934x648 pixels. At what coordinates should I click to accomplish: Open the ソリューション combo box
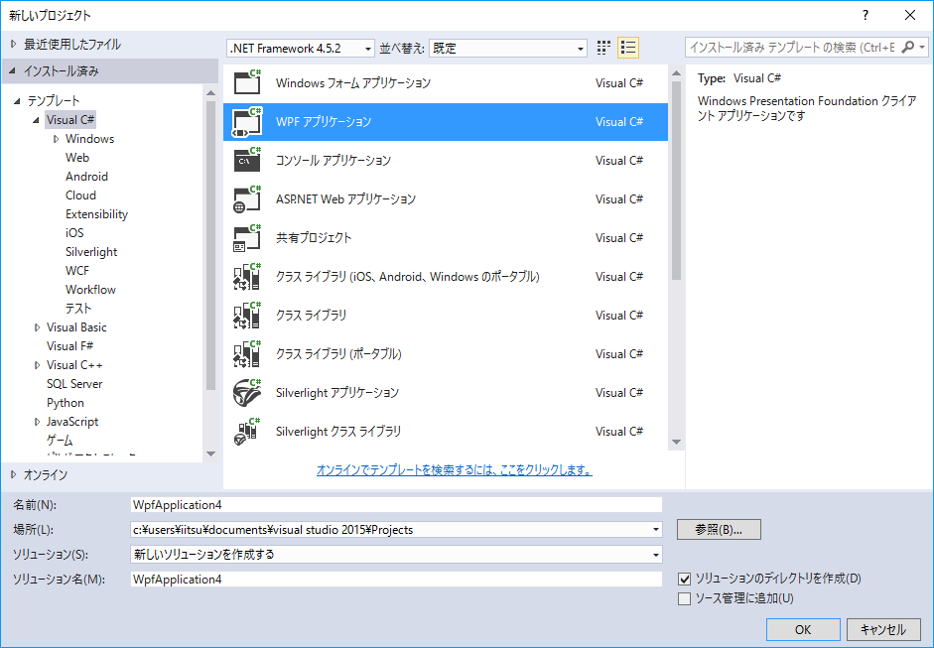click(x=396, y=555)
